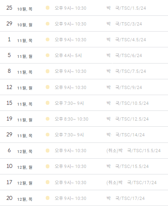This screenshot has height=206, width=168.
Task: Open event titled 국/TSC/3/24
Action: tap(124, 24)
